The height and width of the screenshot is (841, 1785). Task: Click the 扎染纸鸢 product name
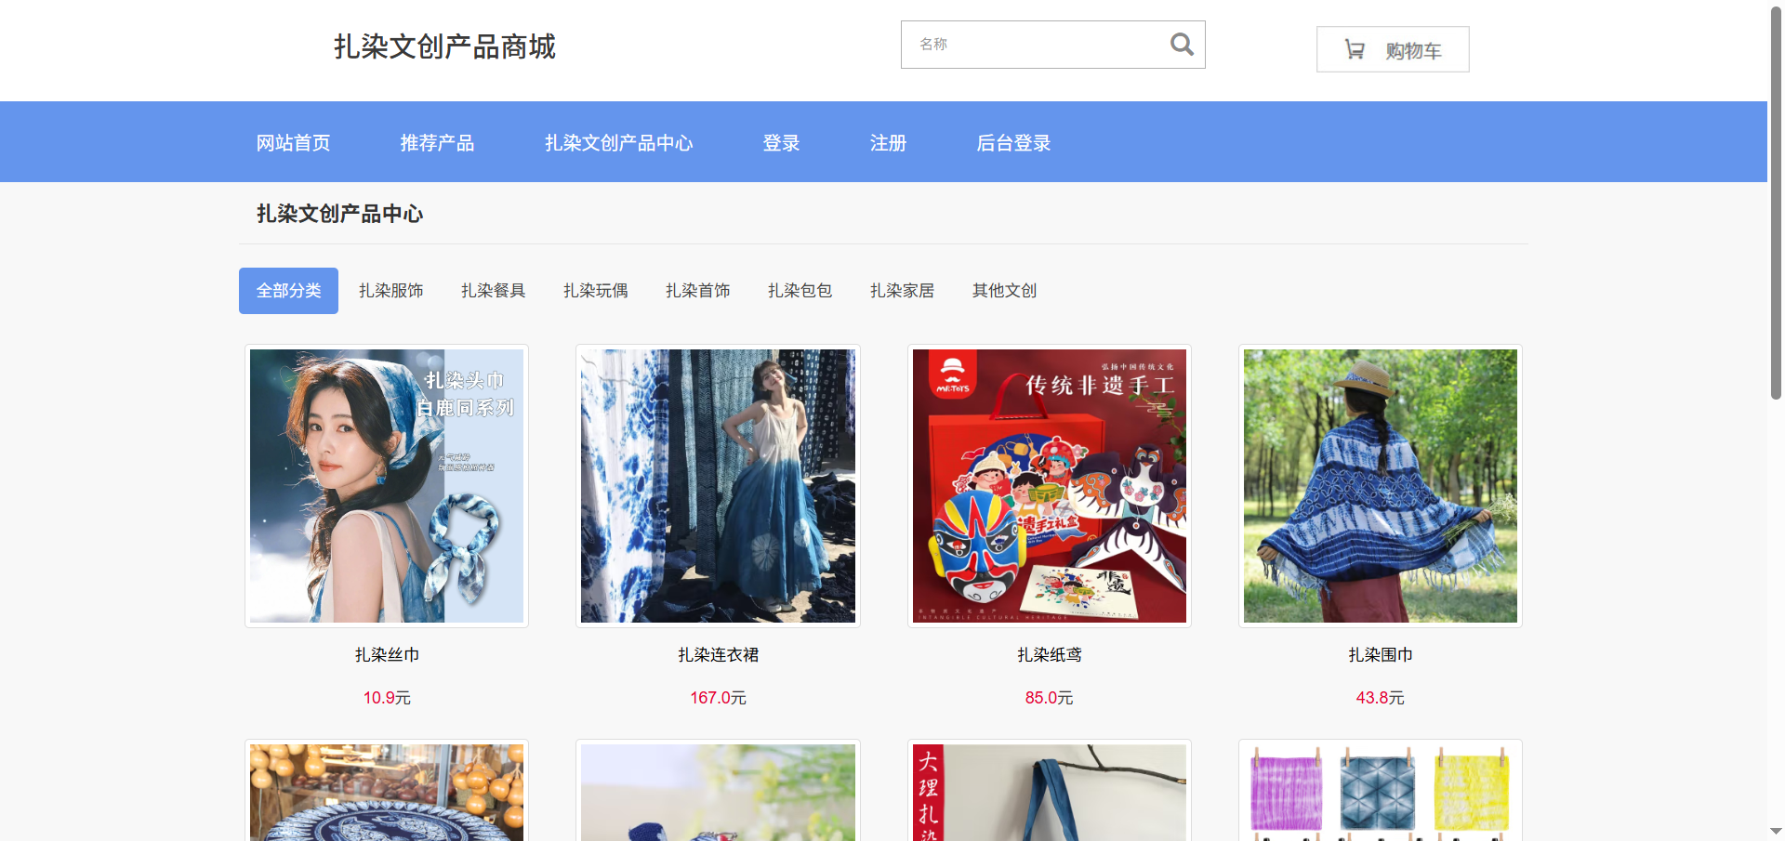pos(1050,655)
